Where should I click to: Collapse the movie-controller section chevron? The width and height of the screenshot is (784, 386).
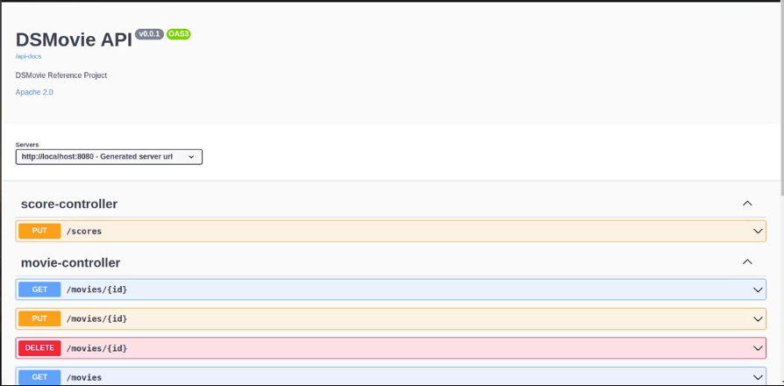click(747, 262)
